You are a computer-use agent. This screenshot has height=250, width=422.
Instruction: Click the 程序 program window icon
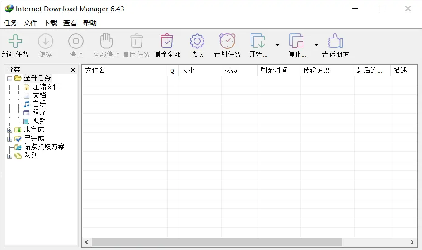coord(26,113)
